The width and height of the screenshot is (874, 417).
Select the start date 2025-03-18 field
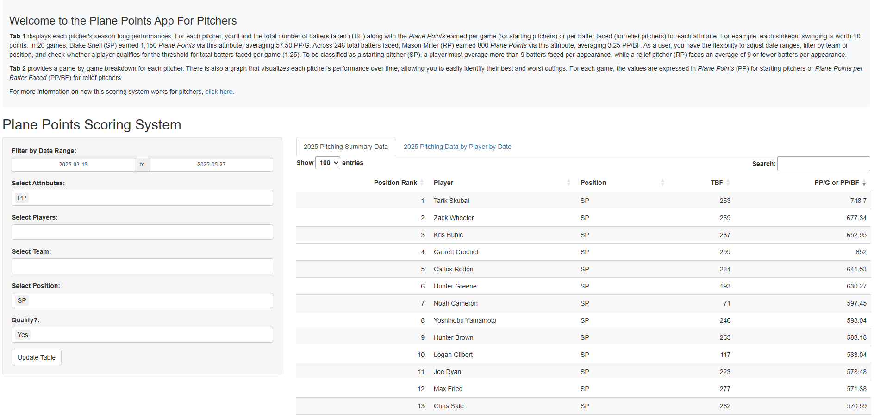click(73, 165)
